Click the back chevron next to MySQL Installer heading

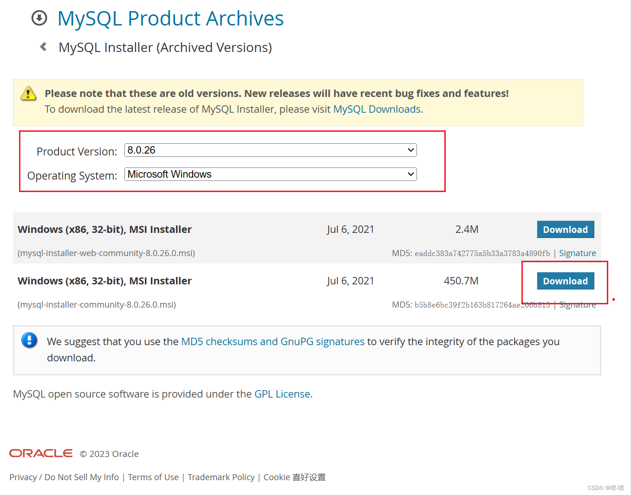coord(43,46)
